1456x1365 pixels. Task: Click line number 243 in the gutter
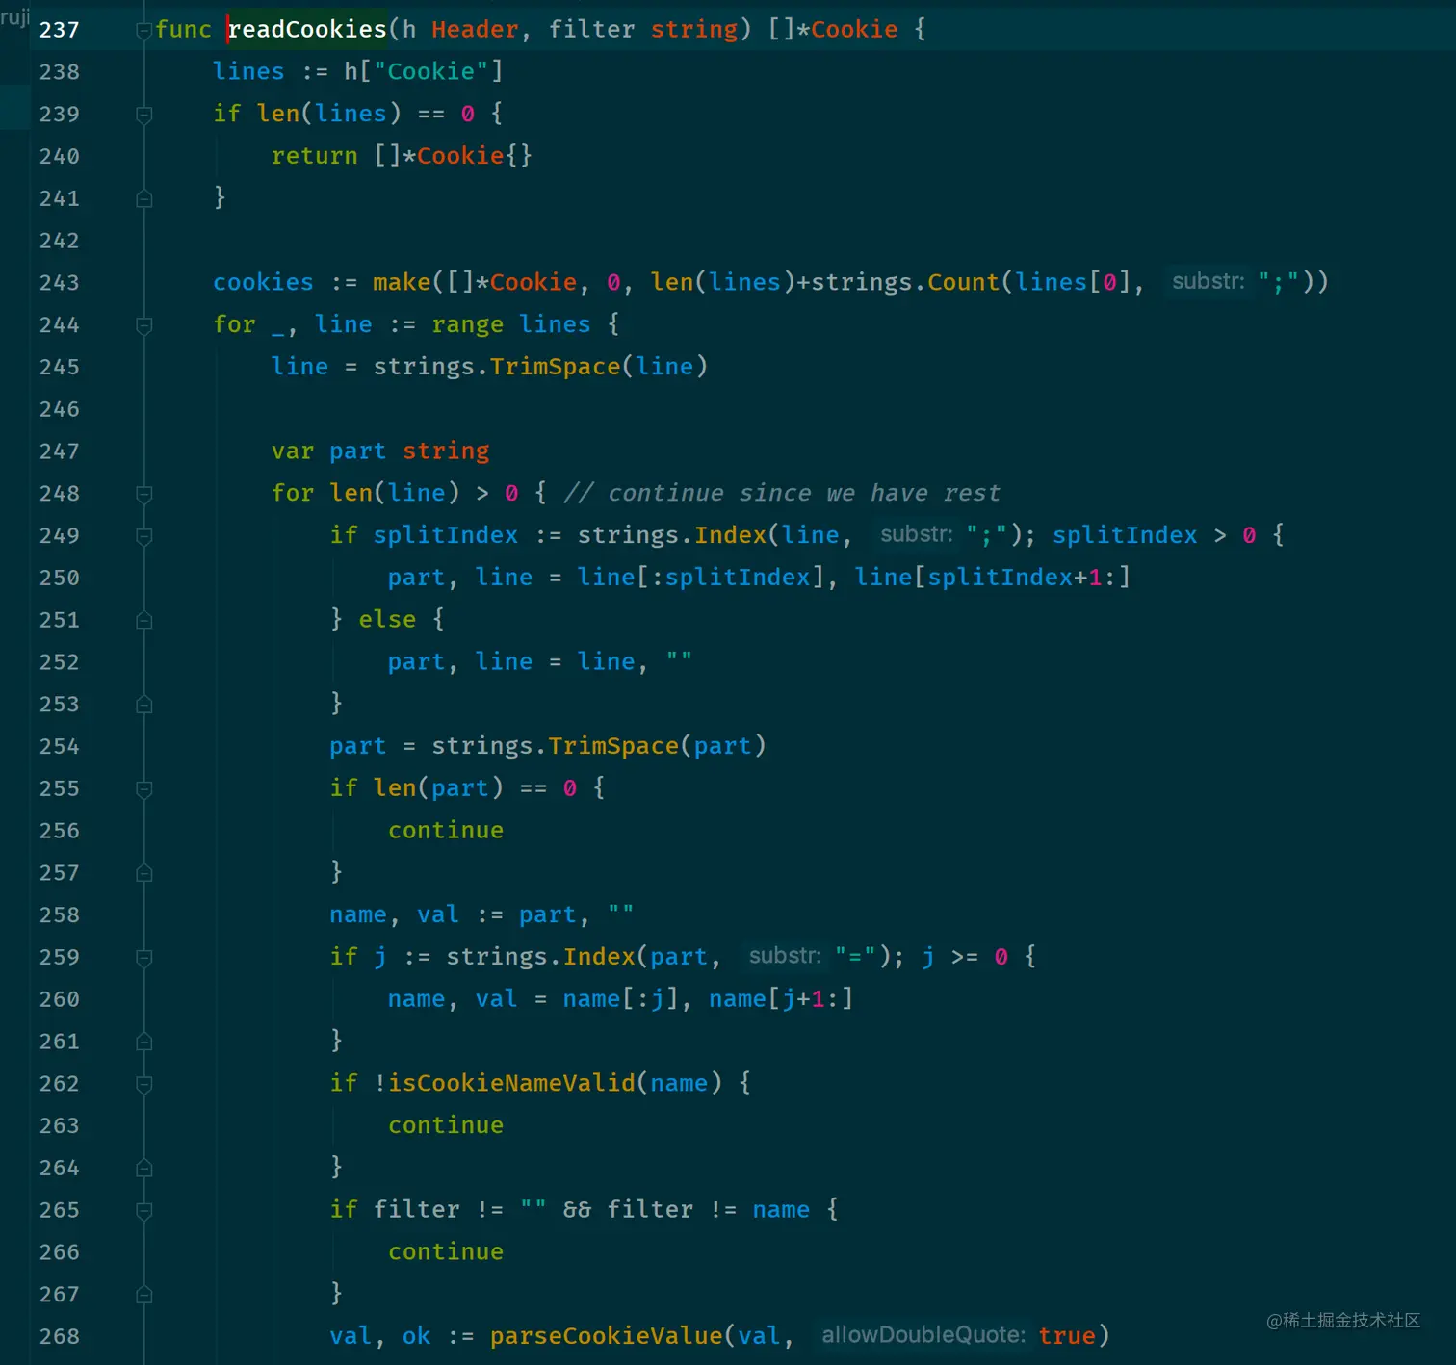coord(60,283)
